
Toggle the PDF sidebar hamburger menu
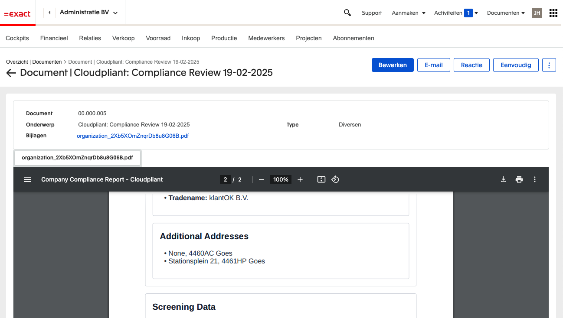(27, 179)
